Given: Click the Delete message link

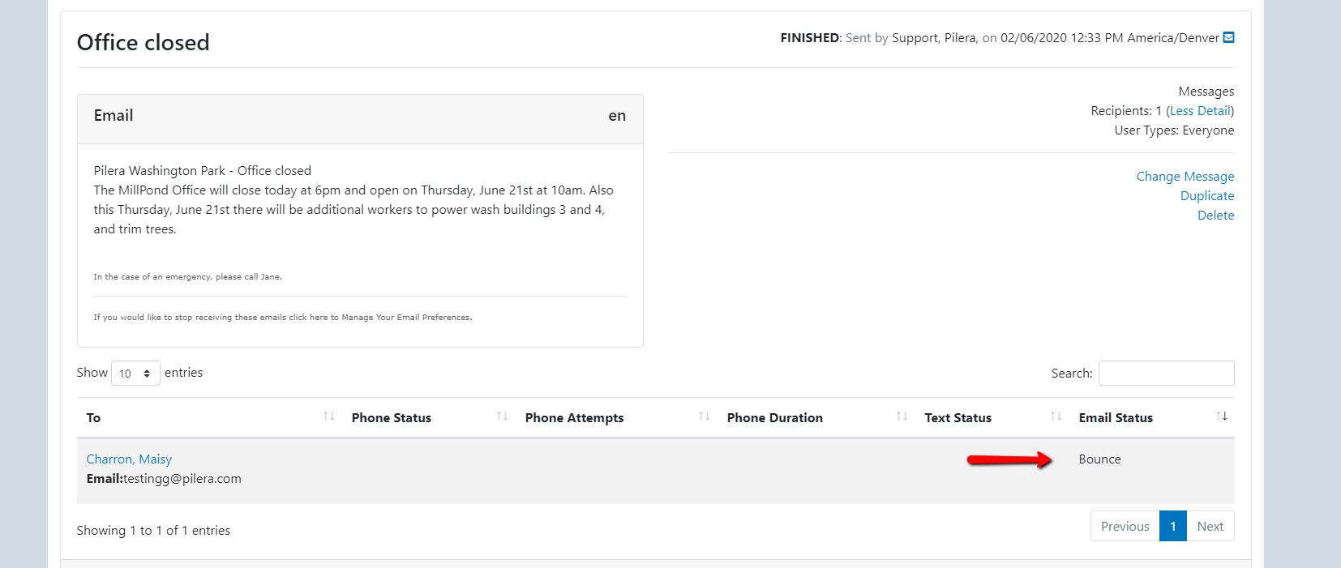Looking at the screenshot, I should click(x=1215, y=216).
